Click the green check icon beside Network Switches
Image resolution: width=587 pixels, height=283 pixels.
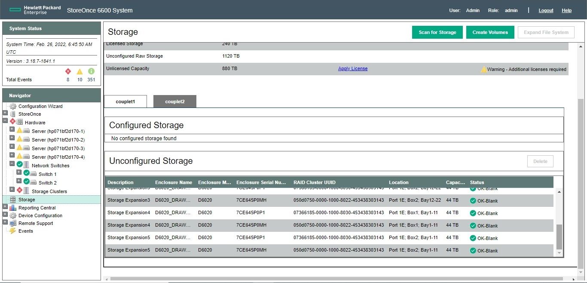click(19, 164)
